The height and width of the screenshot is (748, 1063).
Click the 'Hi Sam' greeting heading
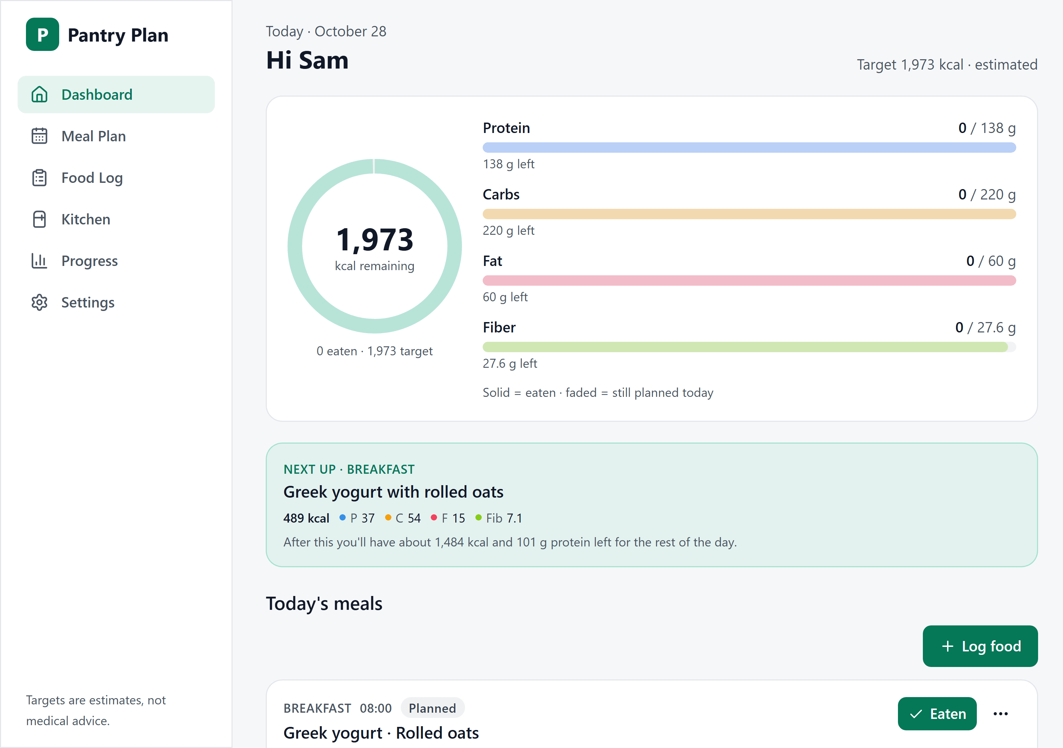click(307, 60)
